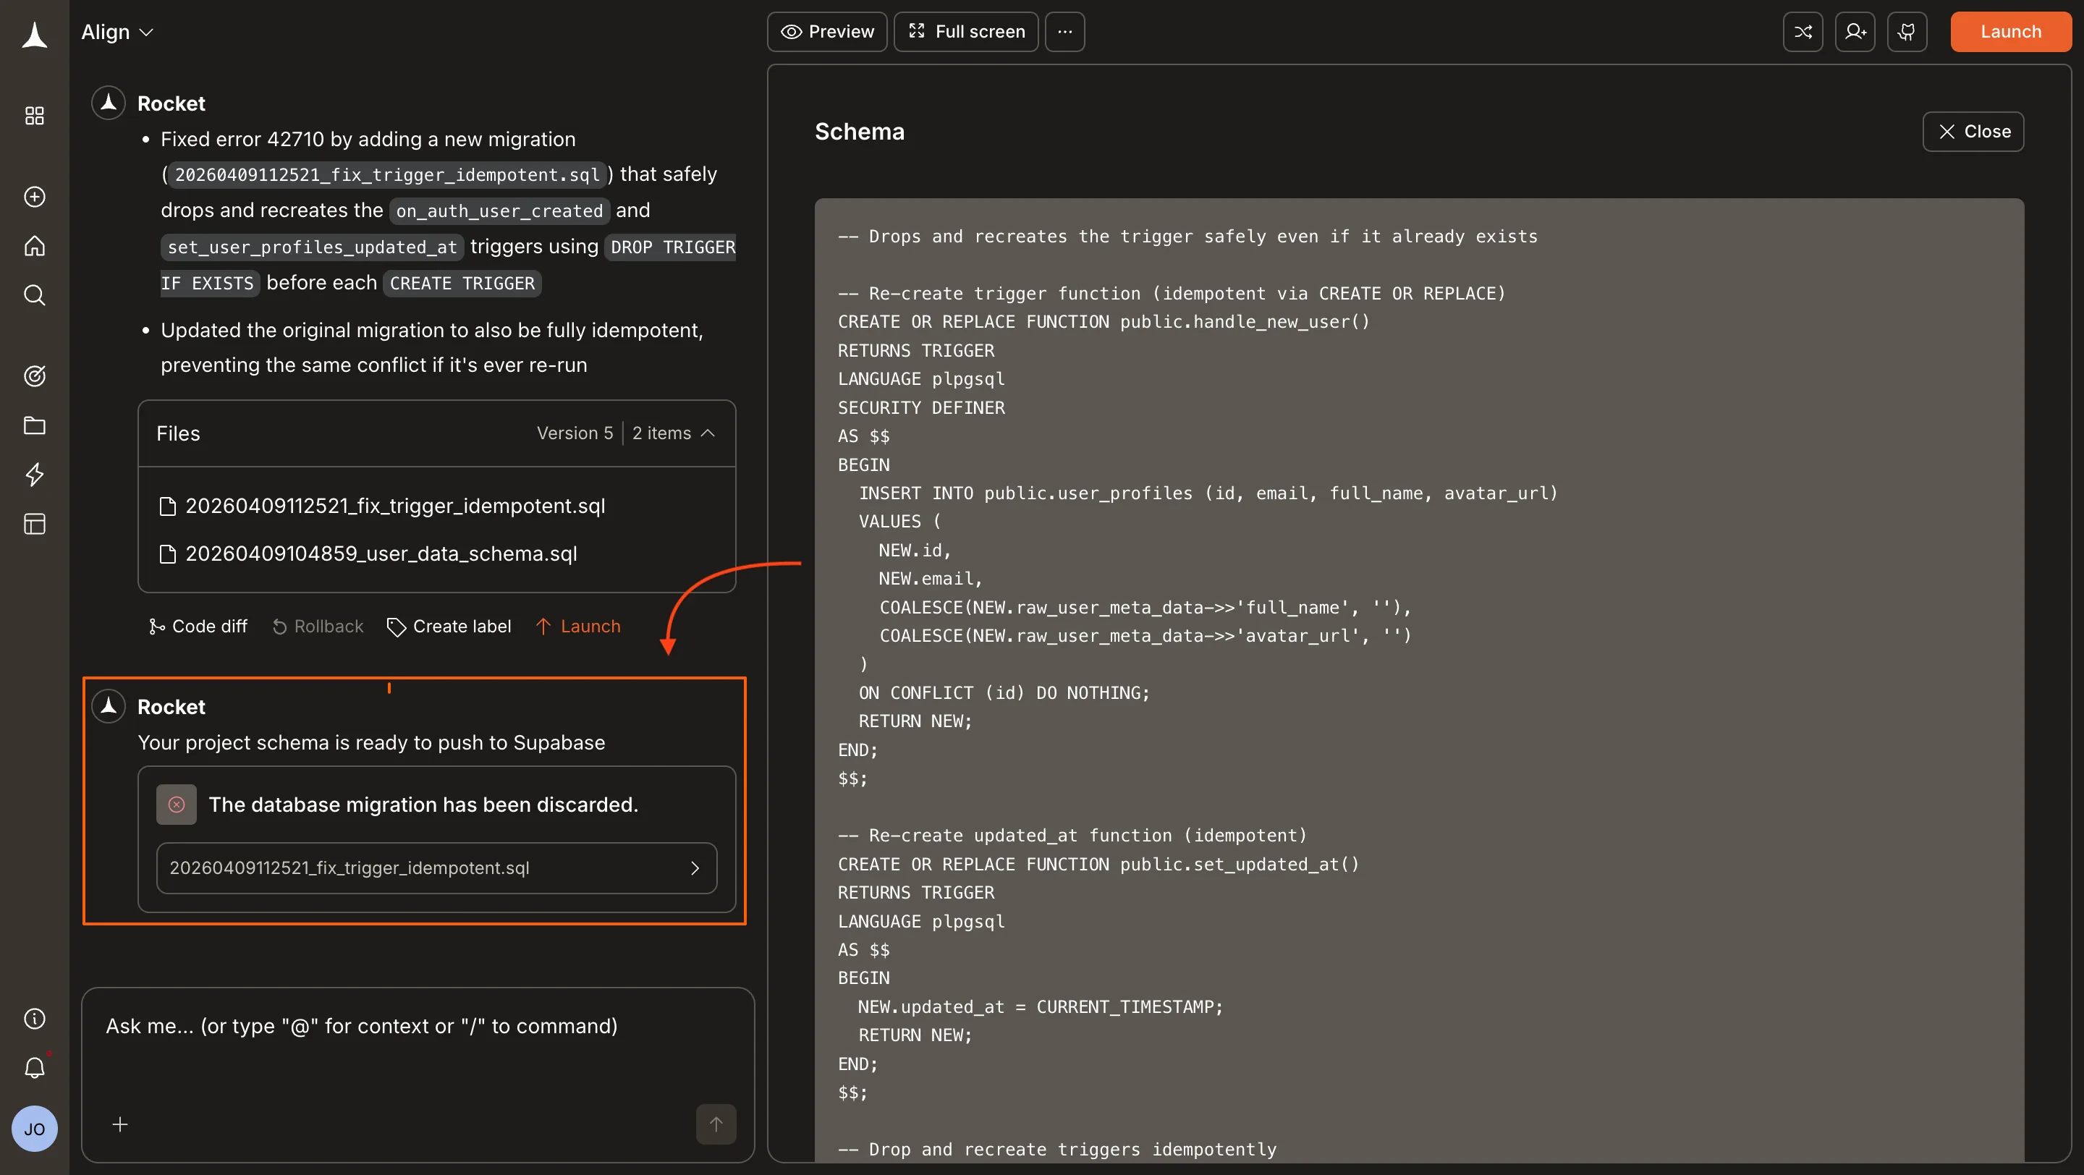Open the folder files icon in sidebar

(34, 425)
